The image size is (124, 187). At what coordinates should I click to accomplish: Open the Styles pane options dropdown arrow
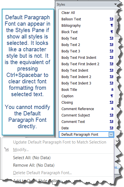(x=115, y=4)
